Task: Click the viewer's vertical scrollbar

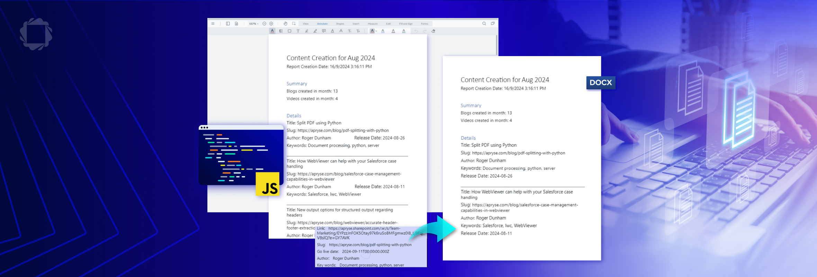Action: [497, 45]
